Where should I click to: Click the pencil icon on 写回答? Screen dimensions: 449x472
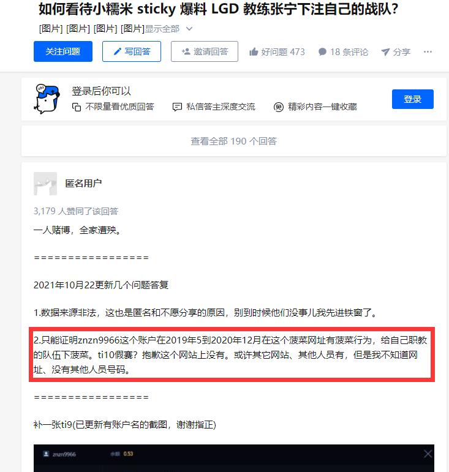click(x=118, y=51)
